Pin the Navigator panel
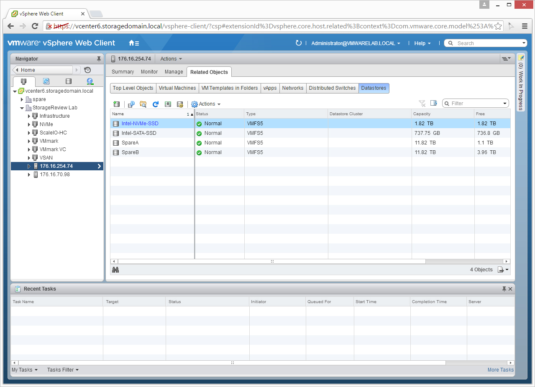535x387 pixels. coord(99,59)
